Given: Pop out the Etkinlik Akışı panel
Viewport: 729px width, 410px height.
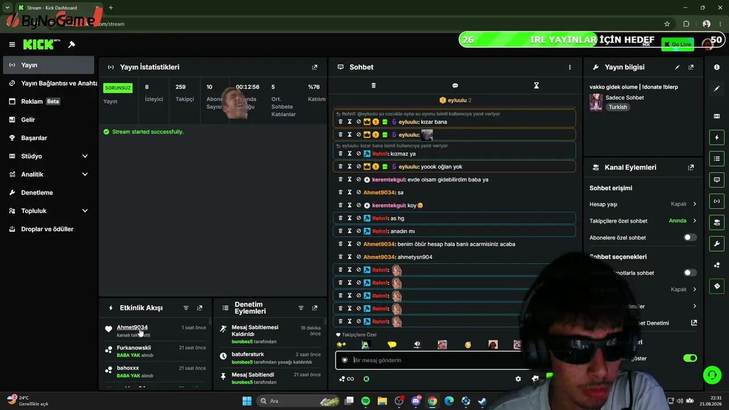Looking at the screenshot, I should coord(199,308).
